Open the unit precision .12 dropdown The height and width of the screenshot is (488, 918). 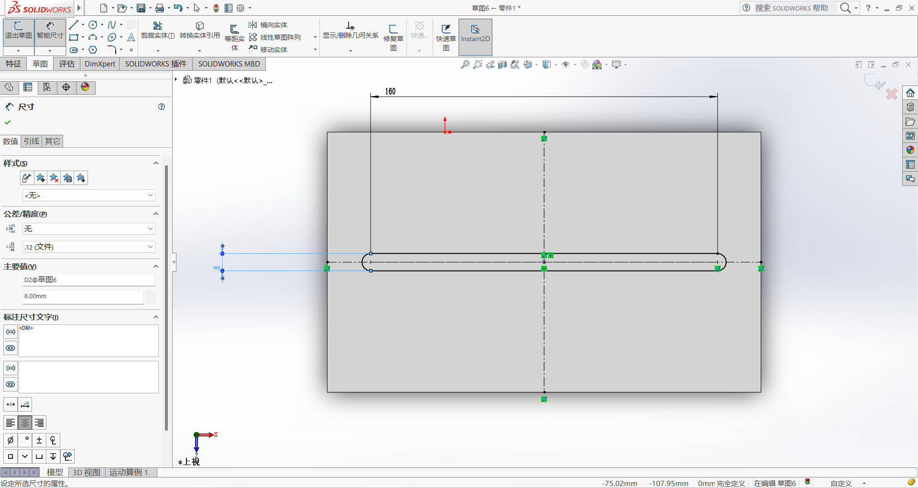click(x=89, y=247)
